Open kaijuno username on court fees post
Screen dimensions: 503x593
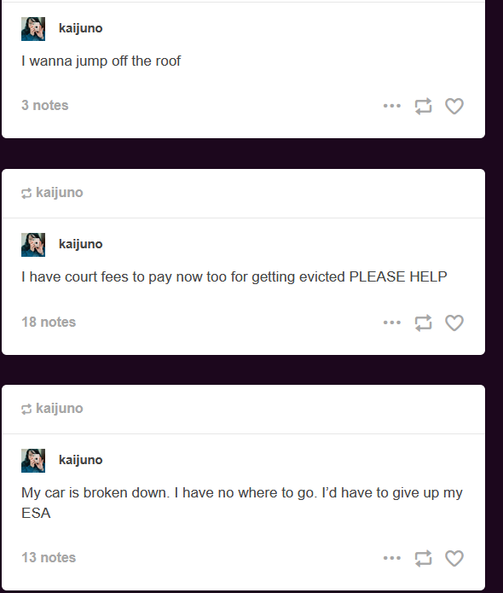pyautogui.click(x=80, y=244)
